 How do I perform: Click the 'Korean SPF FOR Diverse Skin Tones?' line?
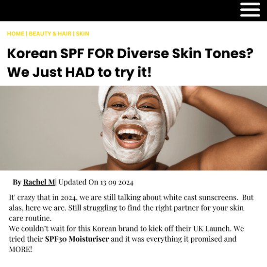point(130,53)
